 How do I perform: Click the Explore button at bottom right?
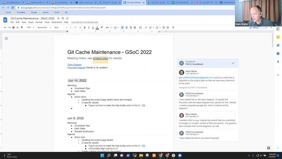[268, 148]
